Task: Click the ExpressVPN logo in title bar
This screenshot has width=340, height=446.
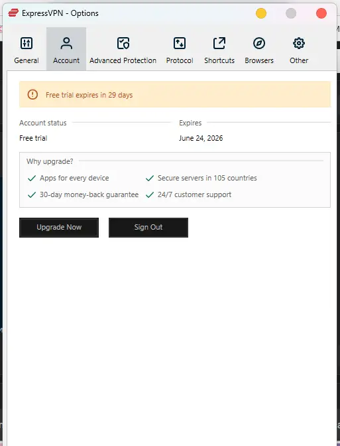Action: pos(13,13)
